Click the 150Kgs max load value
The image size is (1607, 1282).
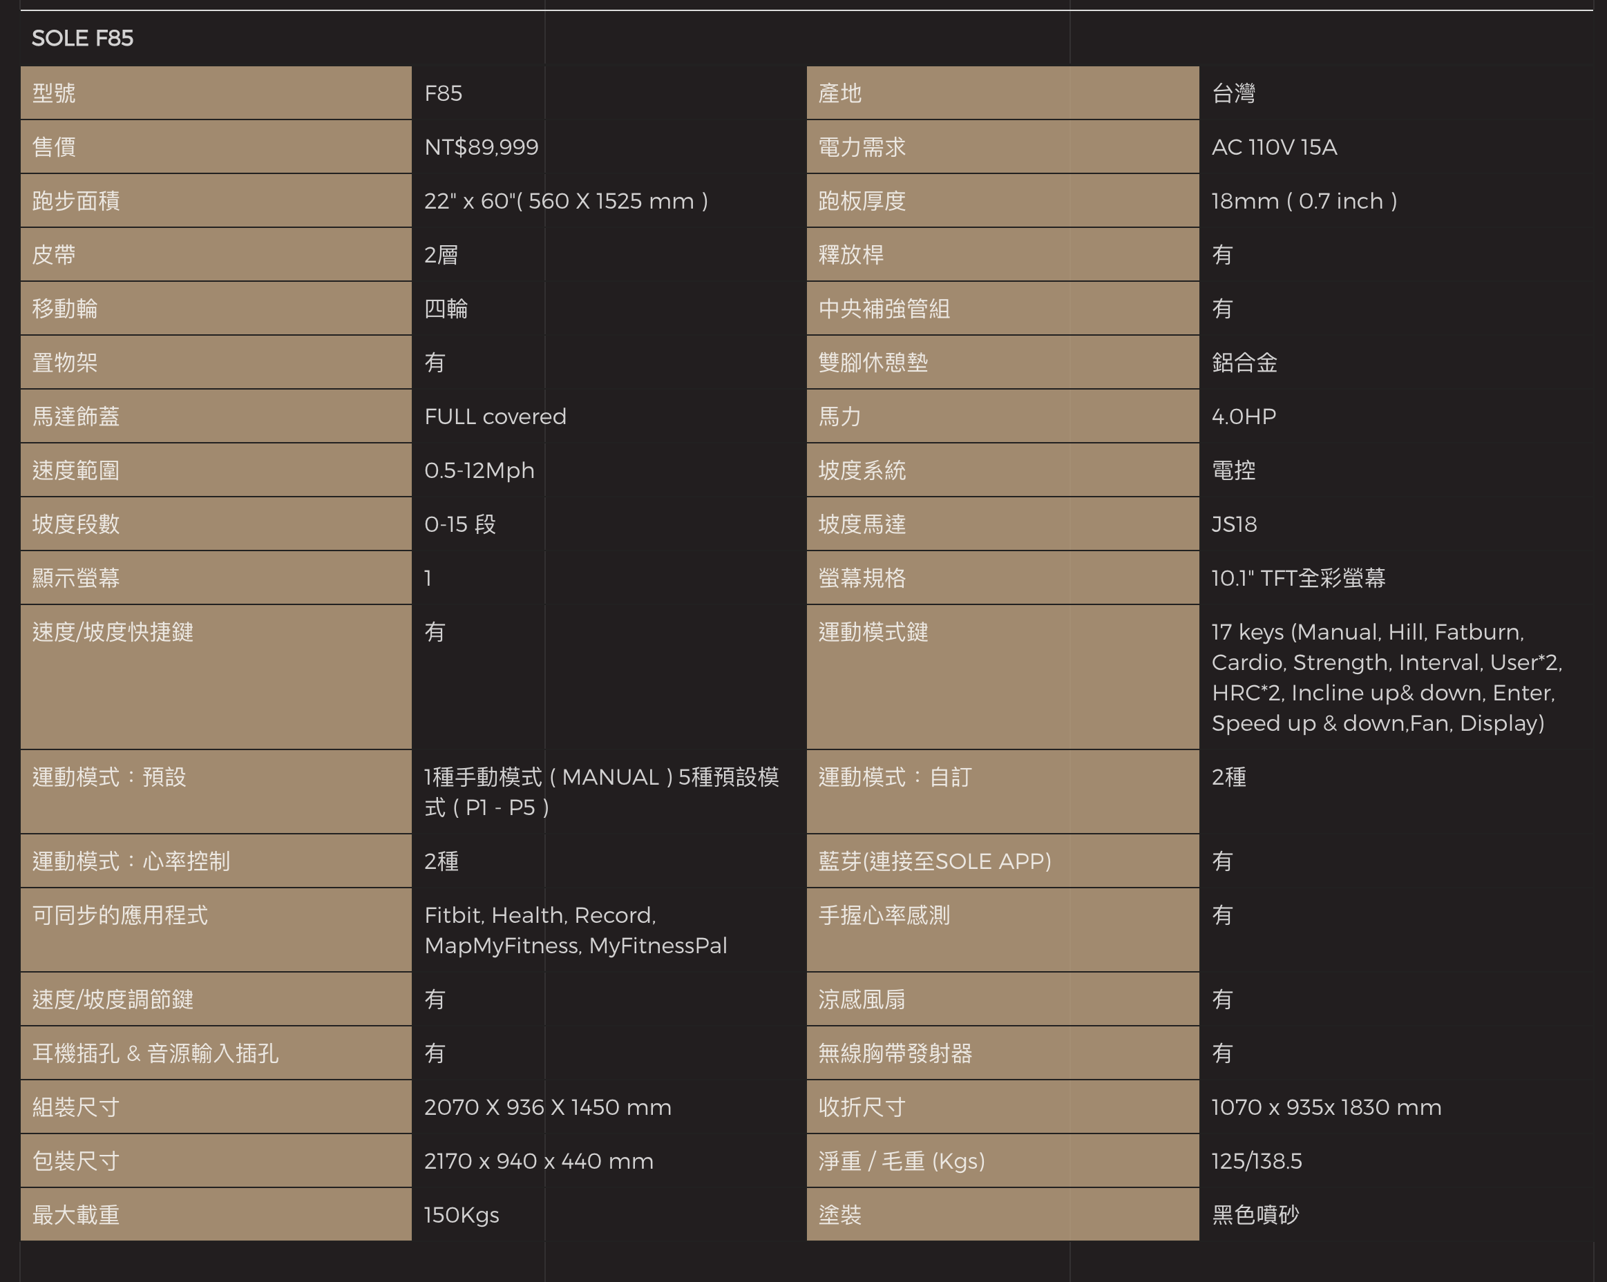coord(462,1216)
